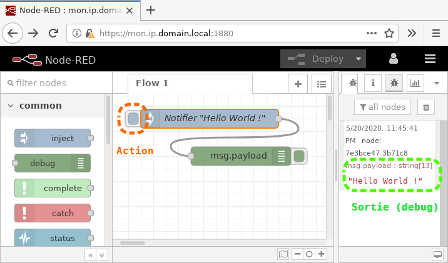
Task: Open debug in a new window
Action: point(437,254)
